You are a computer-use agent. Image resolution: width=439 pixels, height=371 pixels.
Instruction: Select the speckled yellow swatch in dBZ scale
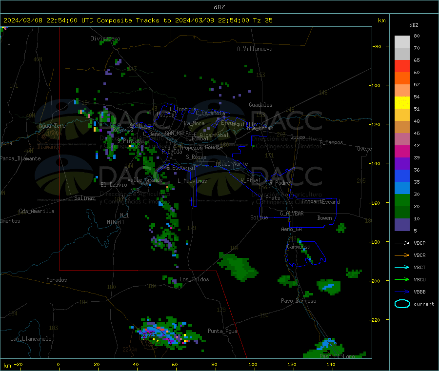pyautogui.click(x=402, y=103)
